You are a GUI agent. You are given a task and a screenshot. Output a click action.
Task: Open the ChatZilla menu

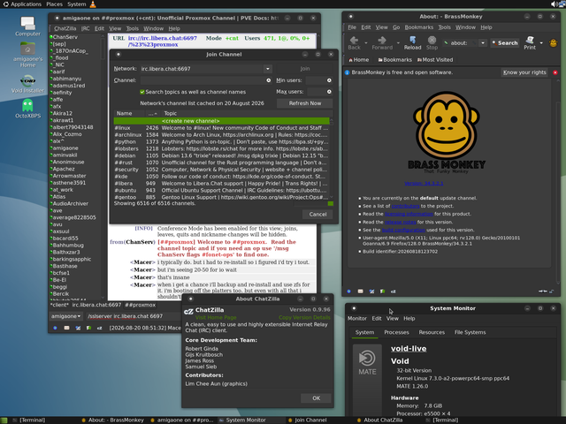pyautogui.click(x=65, y=28)
